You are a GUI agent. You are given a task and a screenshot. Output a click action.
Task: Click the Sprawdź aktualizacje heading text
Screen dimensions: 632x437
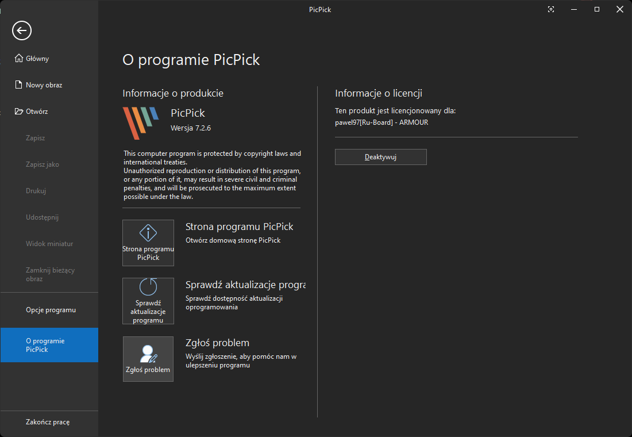click(x=245, y=285)
